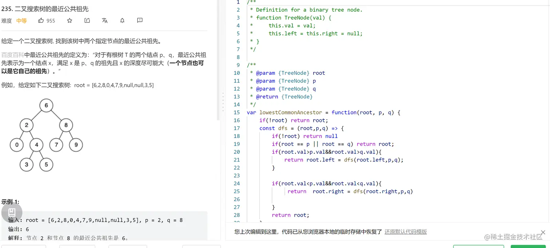Place cursor on the lowestCommonAncestor function line
Screen dimensions: 550x248
click(323, 113)
